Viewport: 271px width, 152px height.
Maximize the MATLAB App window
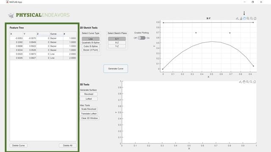(x=253, y=2)
